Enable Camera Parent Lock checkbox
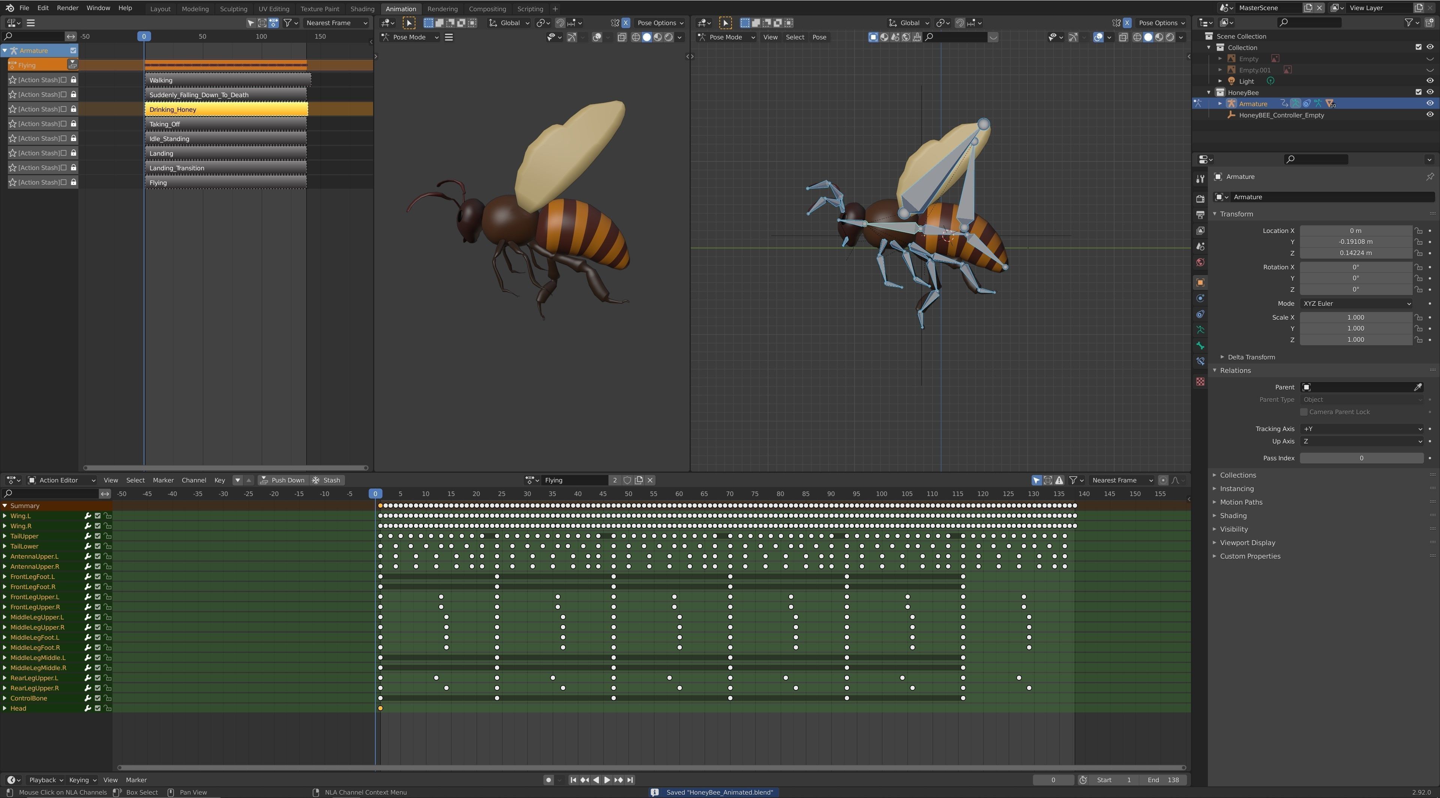1440x798 pixels. pos(1303,412)
